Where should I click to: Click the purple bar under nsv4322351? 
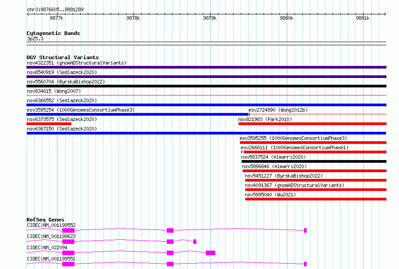click(206, 67)
